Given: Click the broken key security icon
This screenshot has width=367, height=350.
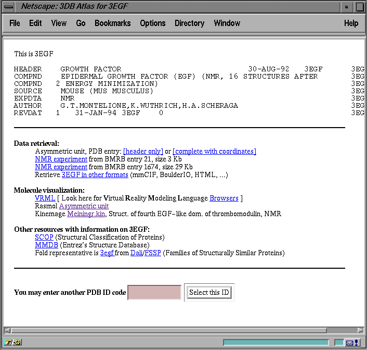Looking at the screenshot, I should (13, 343).
